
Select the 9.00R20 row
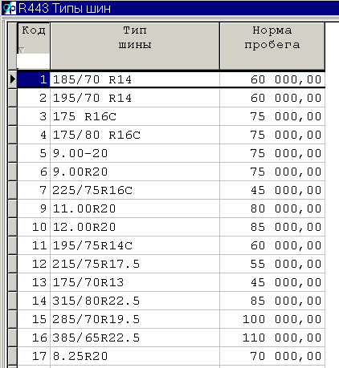click(171, 172)
